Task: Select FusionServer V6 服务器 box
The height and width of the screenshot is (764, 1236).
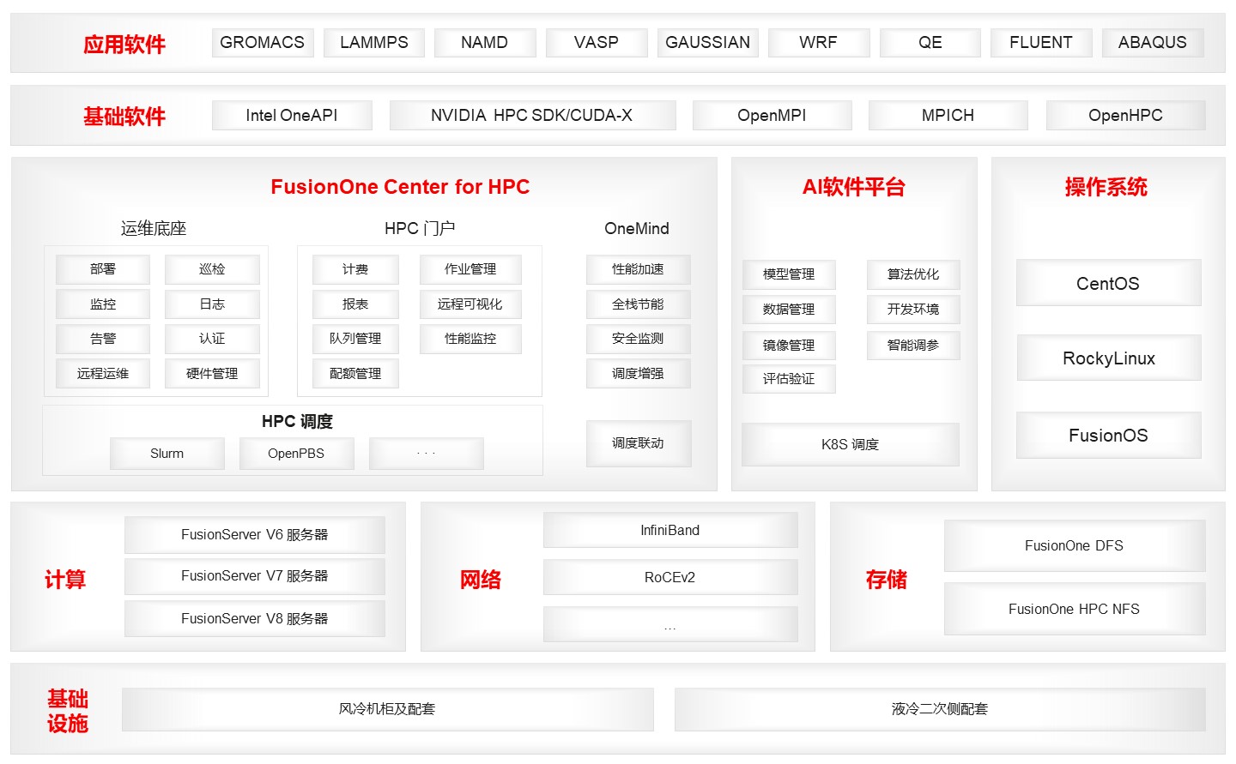Action: click(x=255, y=535)
